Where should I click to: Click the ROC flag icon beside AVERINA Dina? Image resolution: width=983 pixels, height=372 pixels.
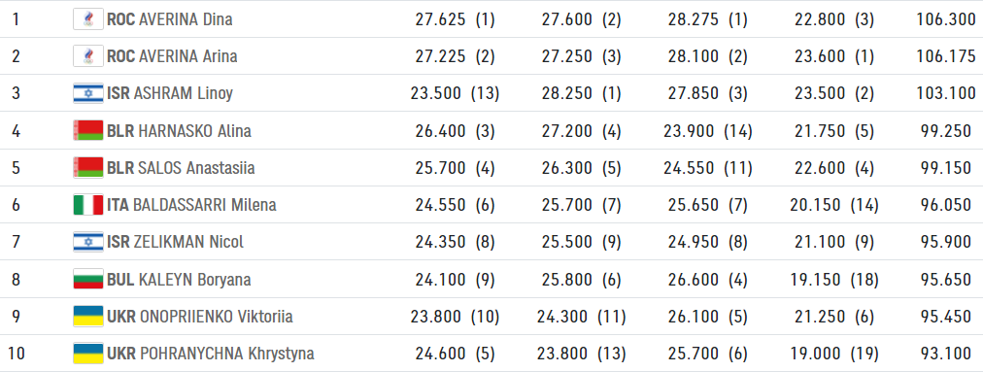pos(88,19)
